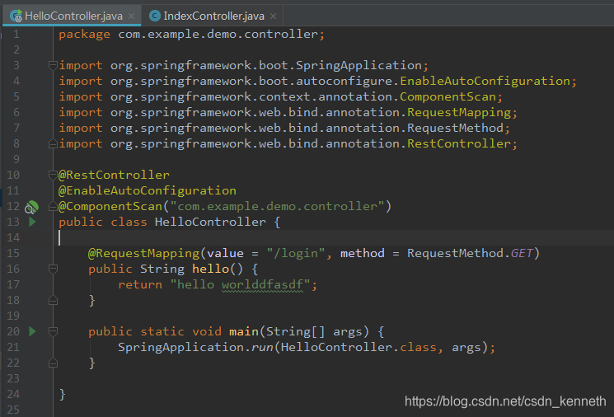614x417 pixels.
Task: Click line number 25 in the gutter
Action: click(13, 410)
